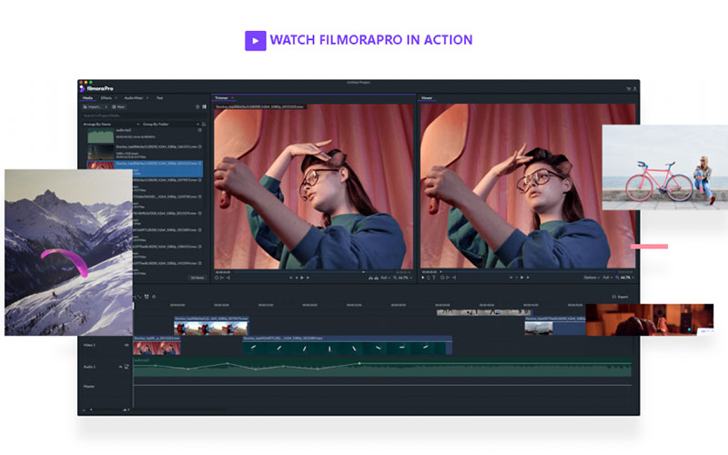Viewport: 728px width, 455px height.
Task: Open the Group By: Folder dropdown
Action: click(171, 125)
